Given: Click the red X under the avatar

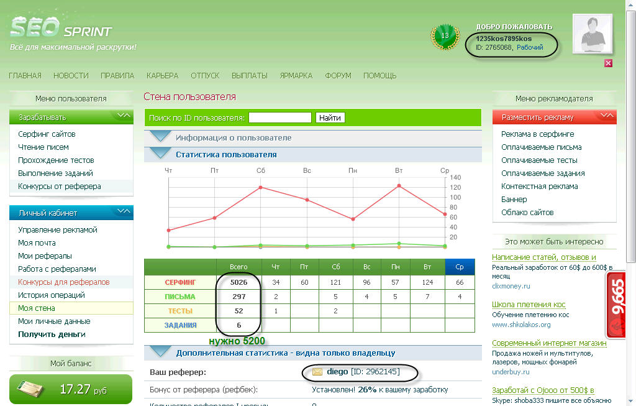Looking at the screenshot, I should (608, 63).
